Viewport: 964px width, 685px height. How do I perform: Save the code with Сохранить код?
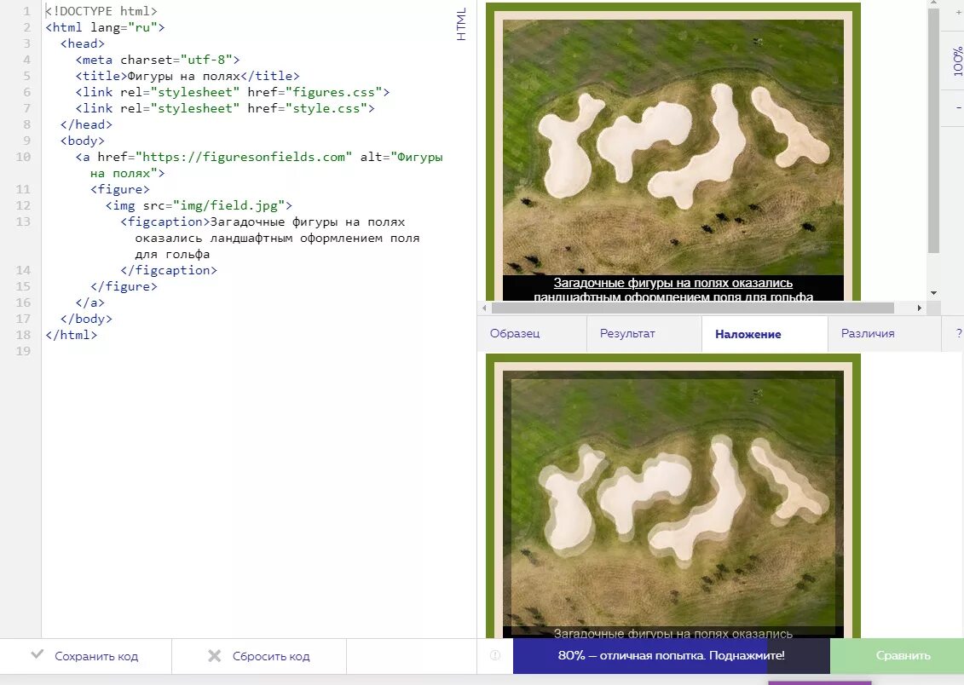pos(85,656)
